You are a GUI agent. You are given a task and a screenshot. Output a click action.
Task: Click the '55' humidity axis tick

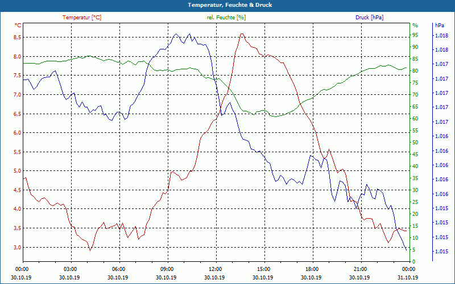tap(415, 131)
